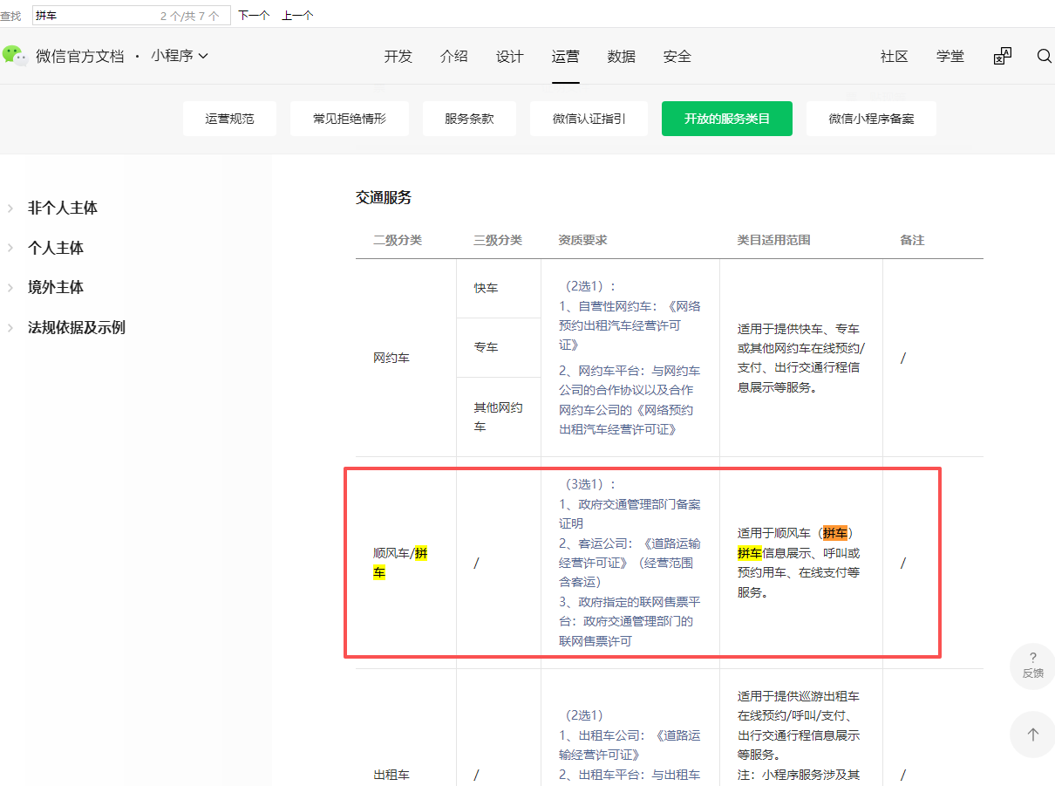This screenshot has height=786, width=1055.
Task: Open the 学堂 page
Action: [x=950, y=56]
